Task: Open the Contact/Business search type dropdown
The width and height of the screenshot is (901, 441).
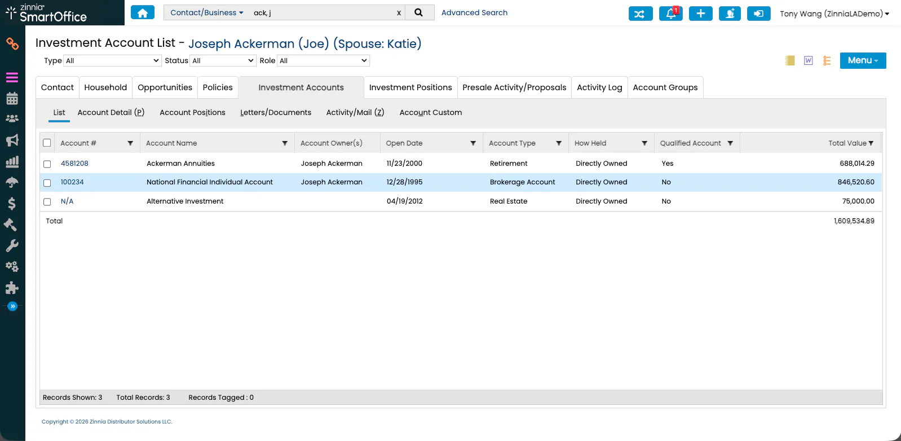Action: (x=207, y=12)
